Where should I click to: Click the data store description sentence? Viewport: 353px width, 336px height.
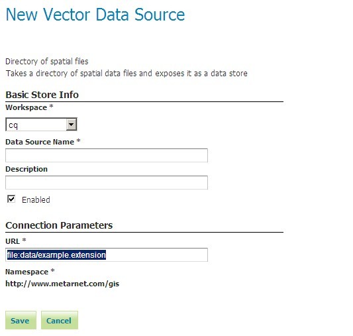126,74
